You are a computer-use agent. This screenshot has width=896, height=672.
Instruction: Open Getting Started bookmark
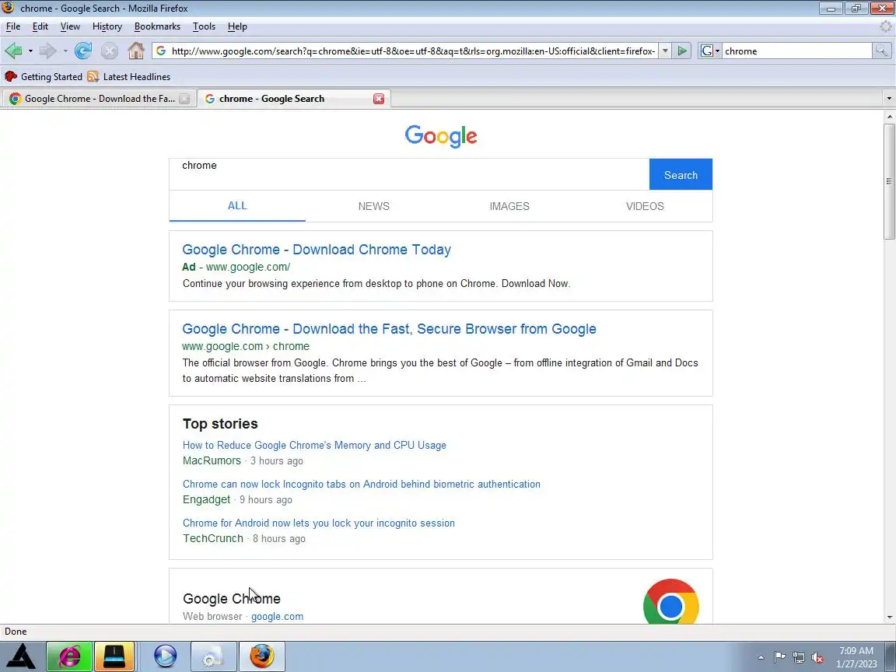(44, 76)
